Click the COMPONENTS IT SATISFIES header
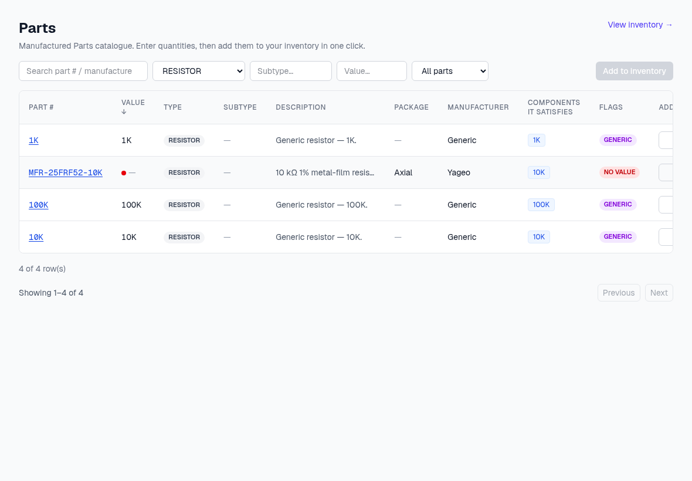This screenshot has height=481, width=692. (554, 107)
